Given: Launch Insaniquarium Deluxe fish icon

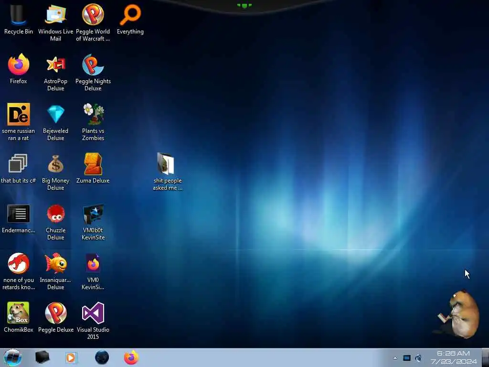Looking at the screenshot, I should pyautogui.click(x=55, y=271).
